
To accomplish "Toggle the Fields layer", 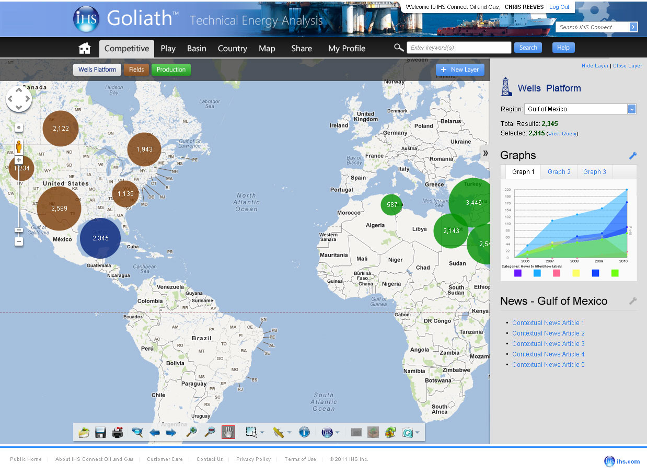I will click(136, 70).
